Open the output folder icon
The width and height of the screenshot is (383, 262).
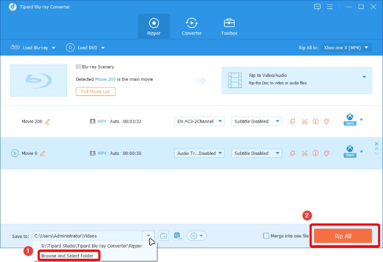pos(164,236)
